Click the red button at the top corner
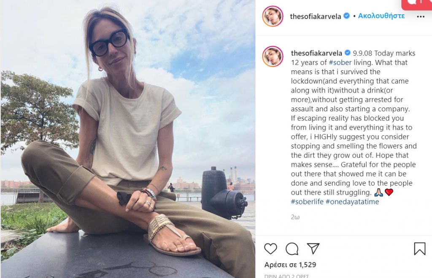Viewport: 432px width, 278px height. pyautogui.click(x=416, y=5)
